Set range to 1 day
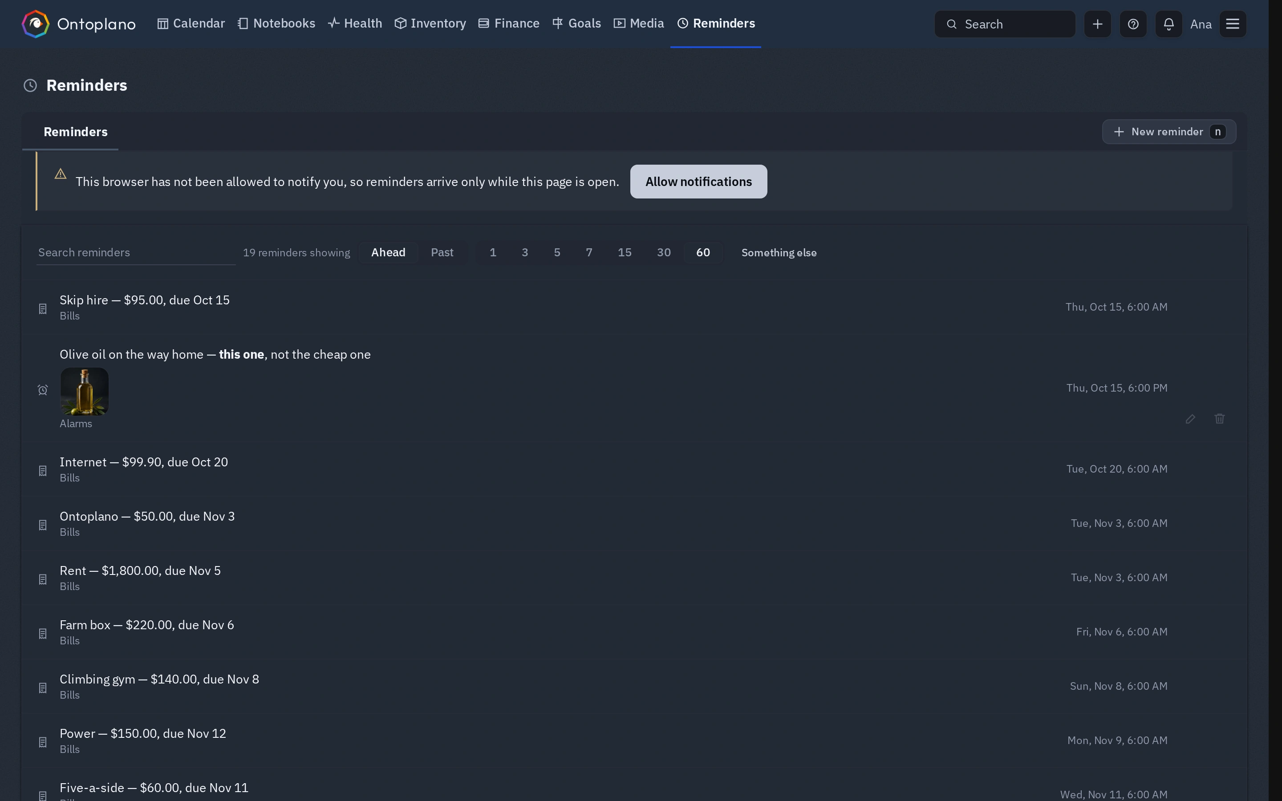This screenshot has width=1282, height=801. coord(493,253)
